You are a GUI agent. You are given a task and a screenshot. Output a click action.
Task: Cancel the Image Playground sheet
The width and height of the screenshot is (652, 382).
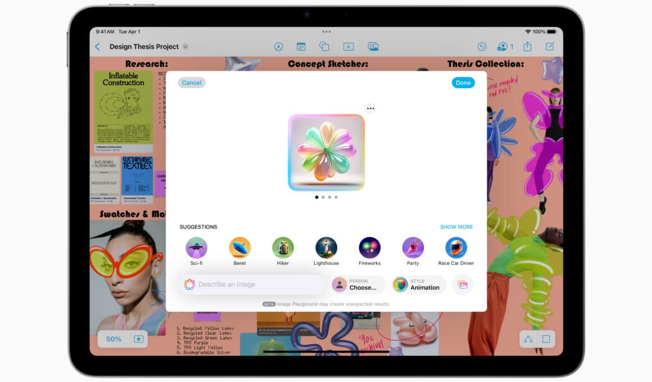pyautogui.click(x=192, y=83)
